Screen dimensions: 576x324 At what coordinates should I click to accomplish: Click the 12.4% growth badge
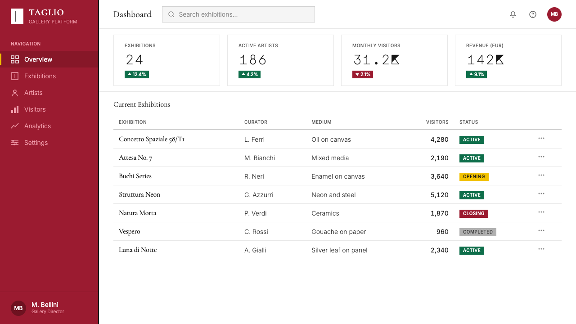137,74
